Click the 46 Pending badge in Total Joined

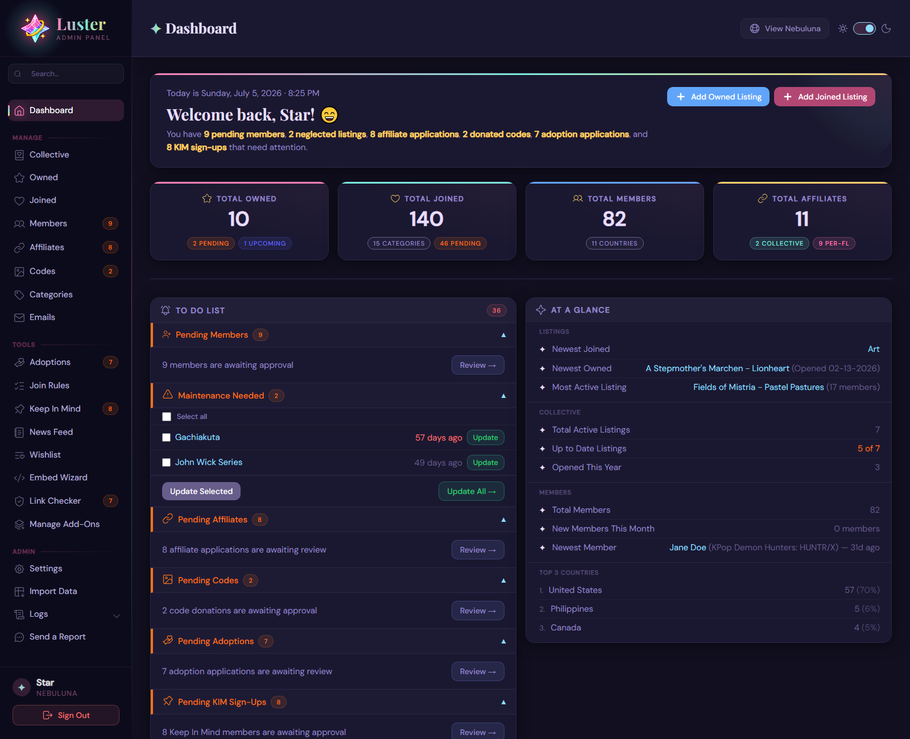pos(460,243)
